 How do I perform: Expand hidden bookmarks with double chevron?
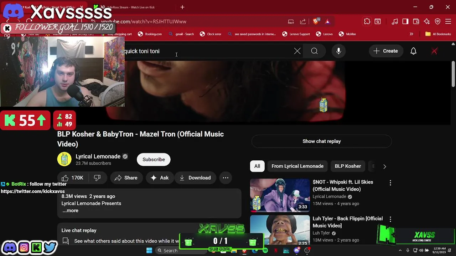tap(411, 34)
